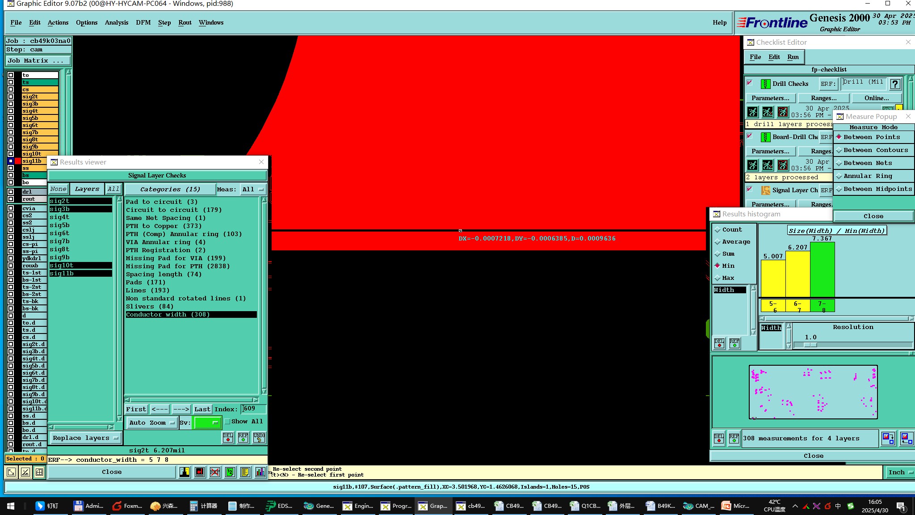This screenshot has height=515, width=915.
Task: Click the yellow 5-6 range swatch
Action: point(773,306)
